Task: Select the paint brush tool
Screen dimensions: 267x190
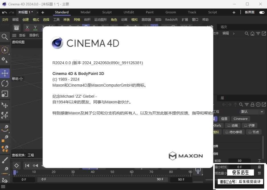Action: (x=5, y=160)
